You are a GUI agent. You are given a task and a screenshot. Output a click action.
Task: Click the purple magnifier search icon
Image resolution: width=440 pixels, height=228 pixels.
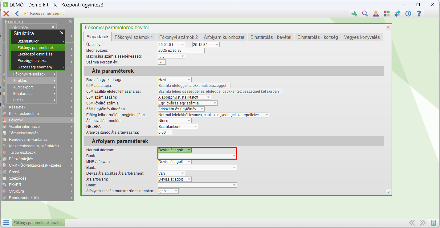click(365, 14)
